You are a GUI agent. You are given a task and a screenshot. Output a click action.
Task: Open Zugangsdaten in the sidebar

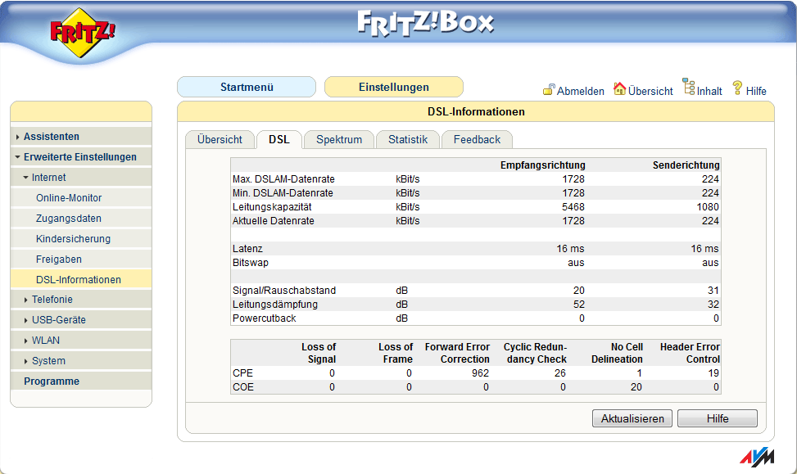pyautogui.click(x=69, y=218)
